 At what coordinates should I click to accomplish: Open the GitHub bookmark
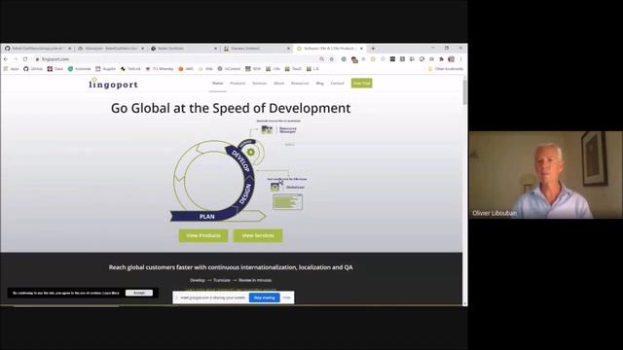33,69
